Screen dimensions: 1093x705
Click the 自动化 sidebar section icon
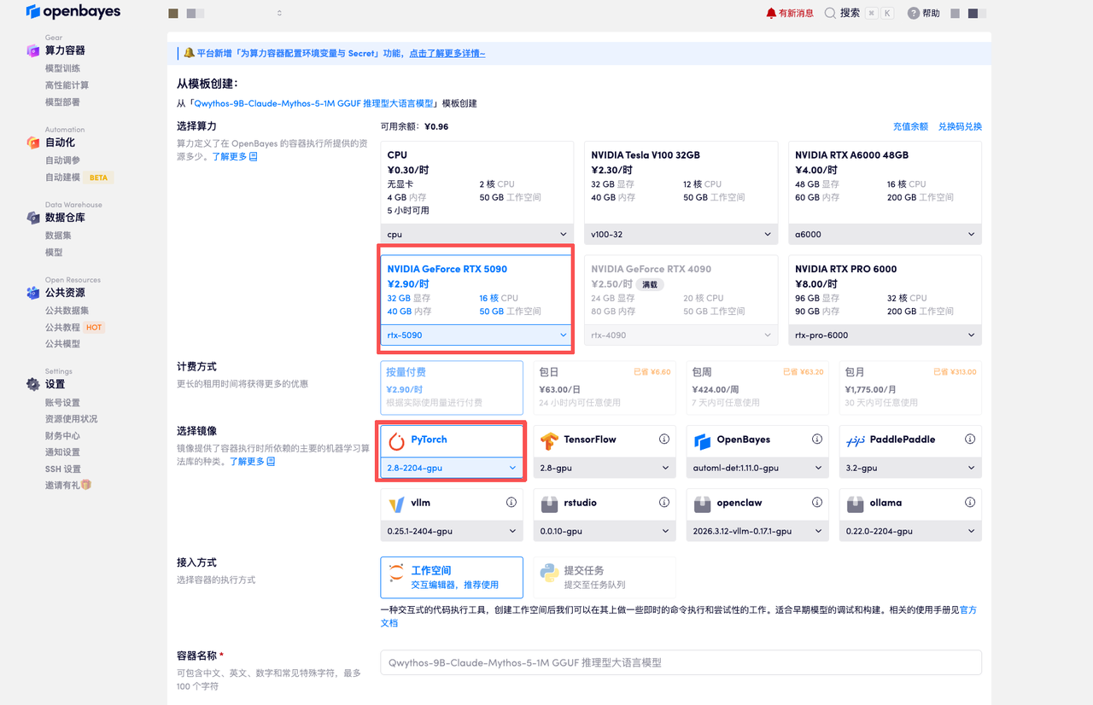pos(32,143)
